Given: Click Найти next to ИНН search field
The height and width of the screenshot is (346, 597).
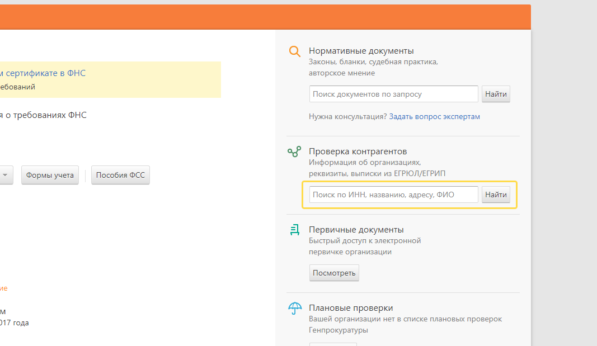Looking at the screenshot, I should click(x=496, y=195).
